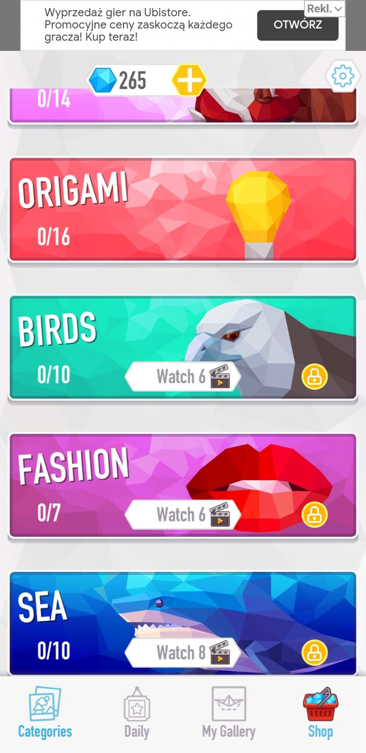The image size is (366, 753).
Task: Tap Watch 8 button on Sea
Action: point(183,653)
